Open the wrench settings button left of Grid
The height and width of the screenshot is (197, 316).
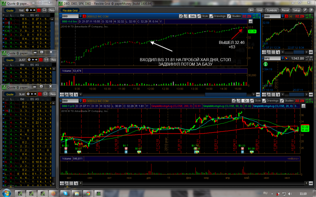click(251, 10)
